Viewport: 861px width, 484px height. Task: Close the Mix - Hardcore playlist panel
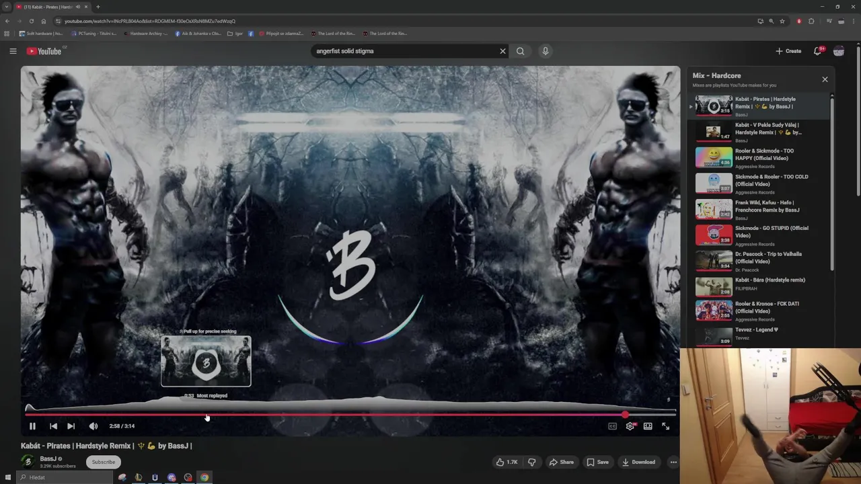click(825, 79)
